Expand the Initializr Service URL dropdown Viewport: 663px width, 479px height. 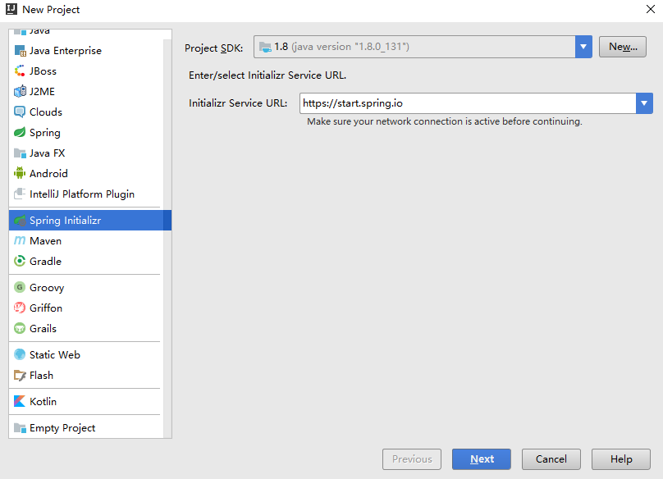tap(644, 103)
